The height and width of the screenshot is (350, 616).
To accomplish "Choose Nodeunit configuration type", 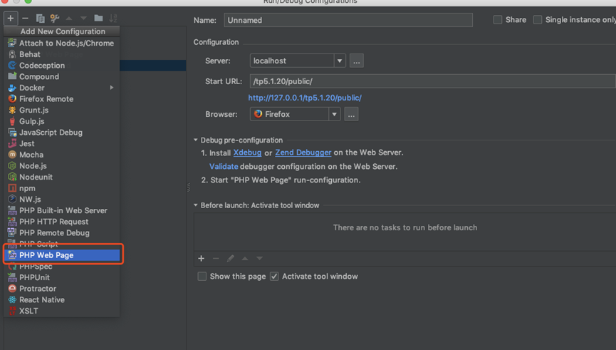I will coord(62,177).
